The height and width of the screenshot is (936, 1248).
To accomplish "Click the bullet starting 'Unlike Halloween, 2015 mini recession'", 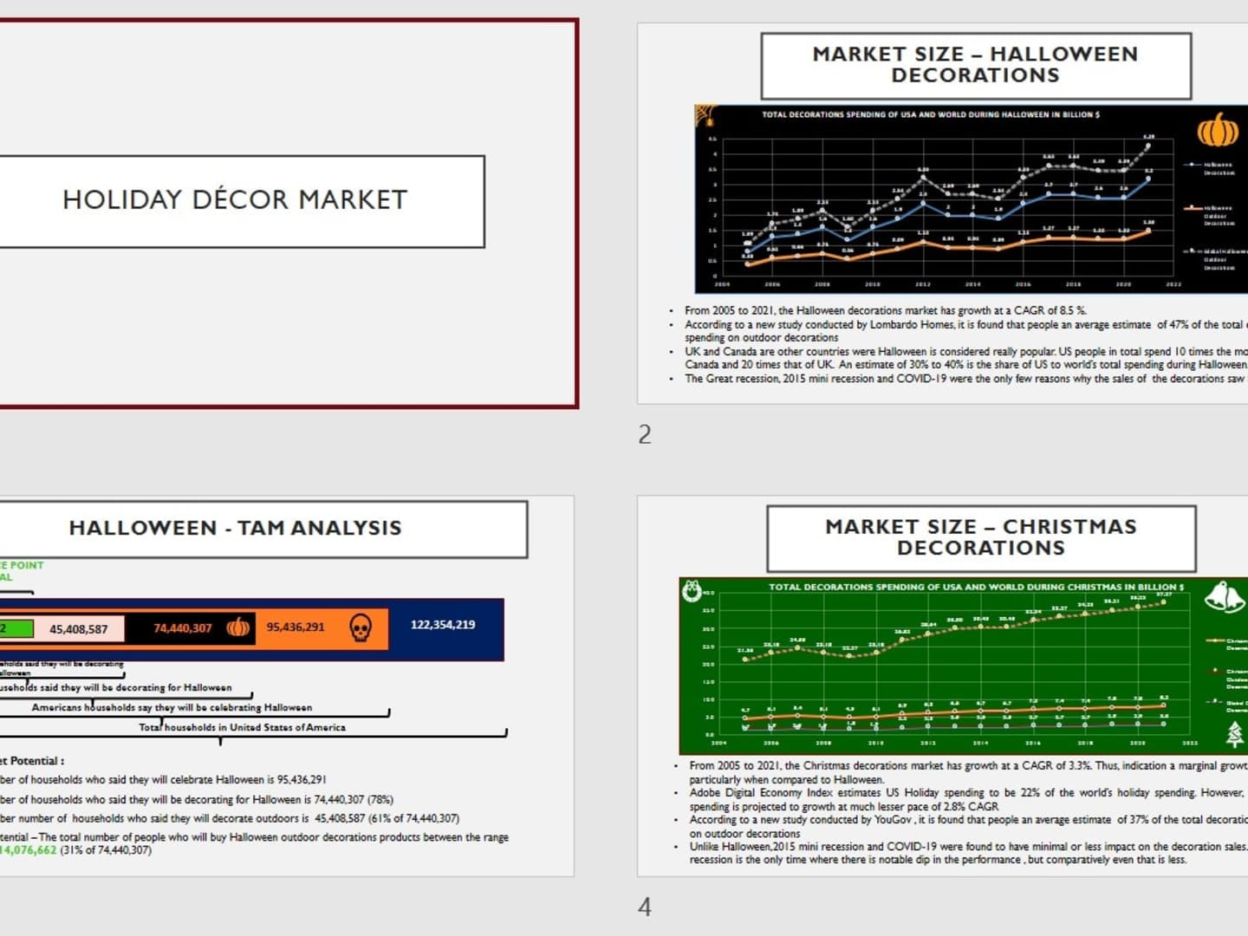I will click(968, 853).
